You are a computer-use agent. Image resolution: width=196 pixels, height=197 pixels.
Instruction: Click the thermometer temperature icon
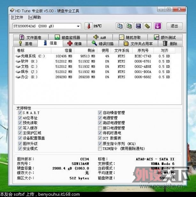click(x=89, y=26)
